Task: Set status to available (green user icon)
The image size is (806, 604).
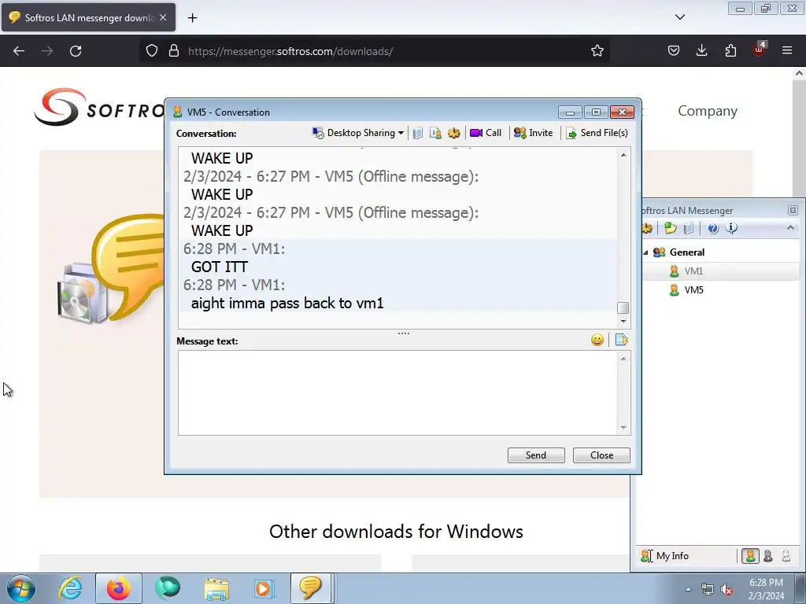Action: point(750,556)
